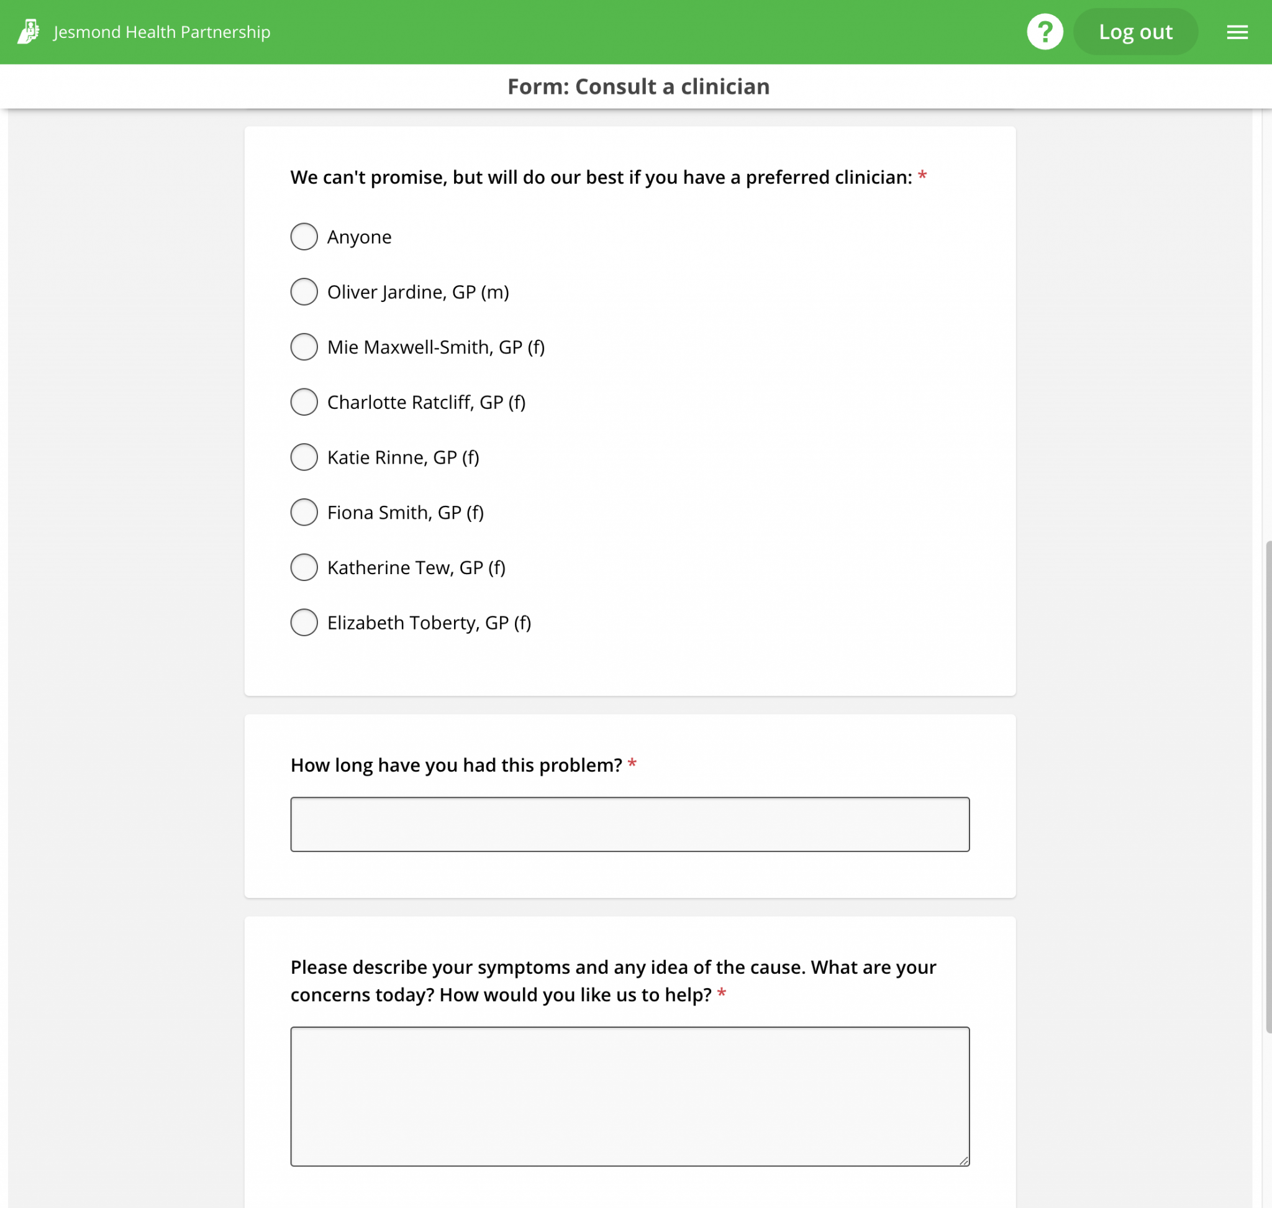Choose Fiona Smith as preferred clinician

tap(304, 513)
